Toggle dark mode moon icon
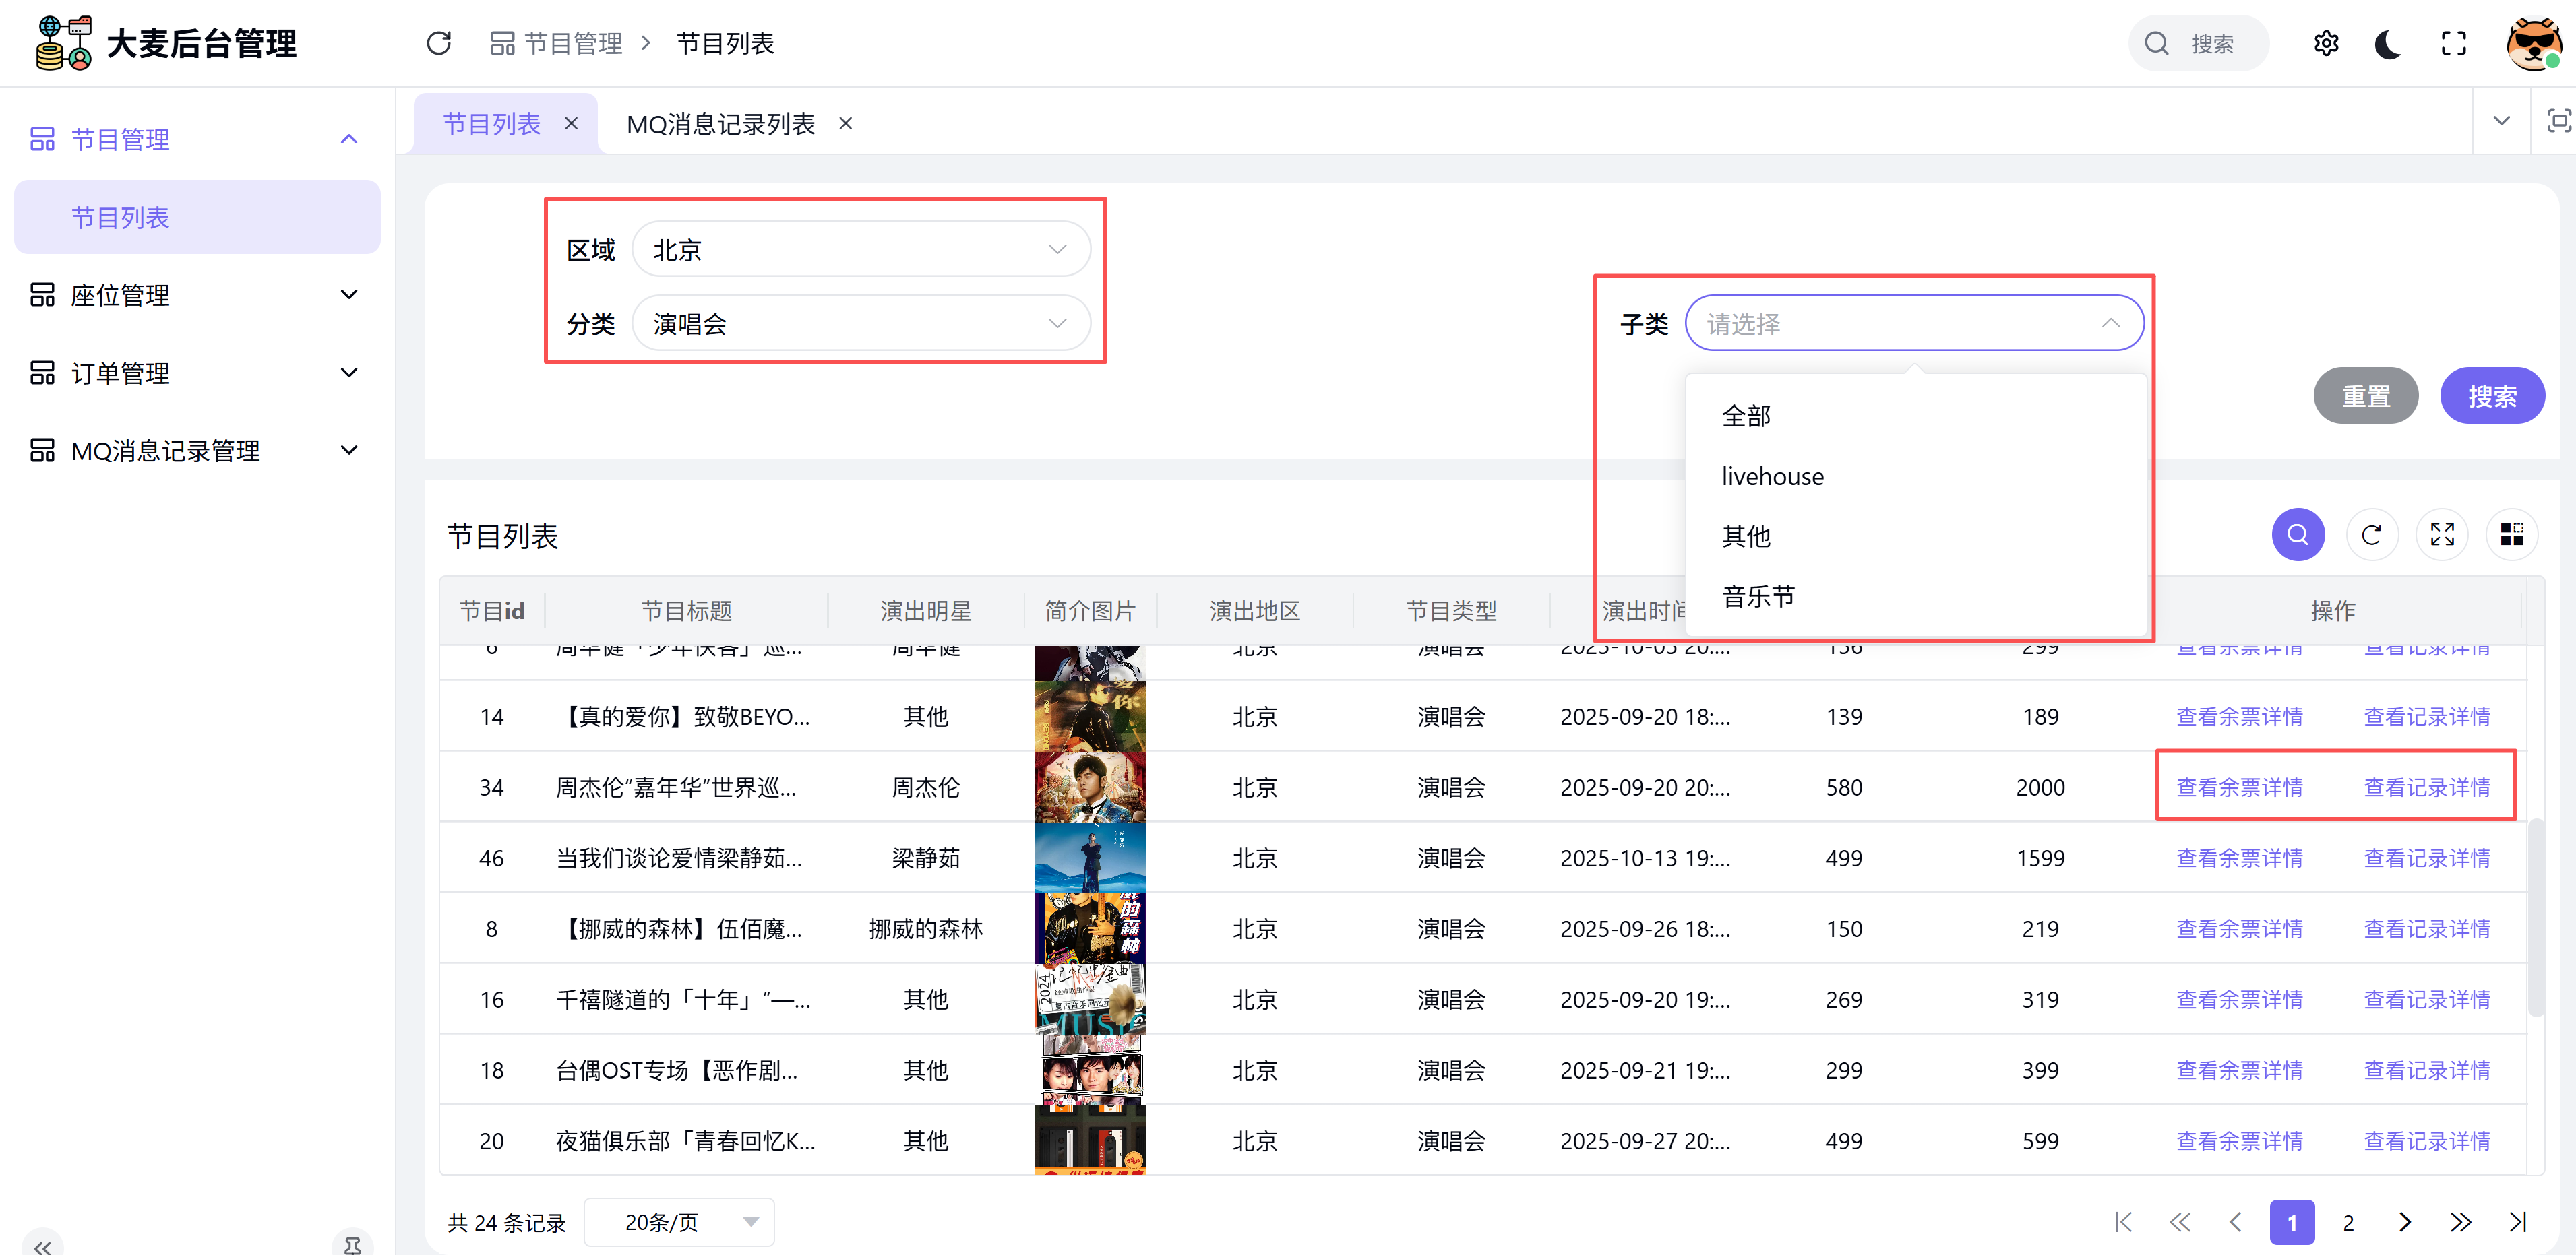Screen dimensions: 2576x1255 [x=2388, y=43]
